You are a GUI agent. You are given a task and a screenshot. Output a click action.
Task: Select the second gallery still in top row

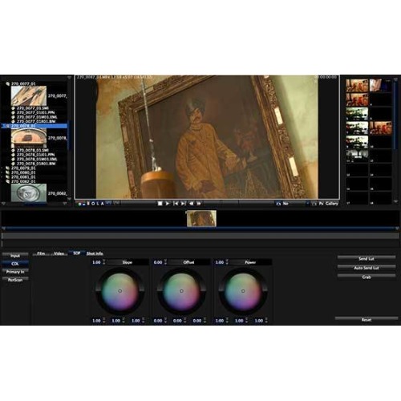[380, 85]
